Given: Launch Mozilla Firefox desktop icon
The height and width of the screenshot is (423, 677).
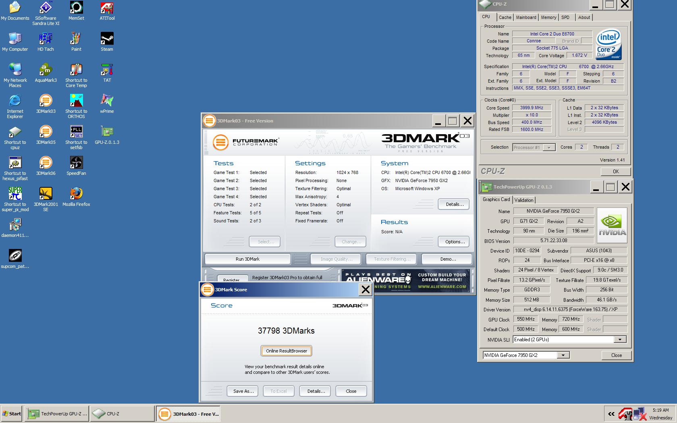Looking at the screenshot, I should pos(76,197).
